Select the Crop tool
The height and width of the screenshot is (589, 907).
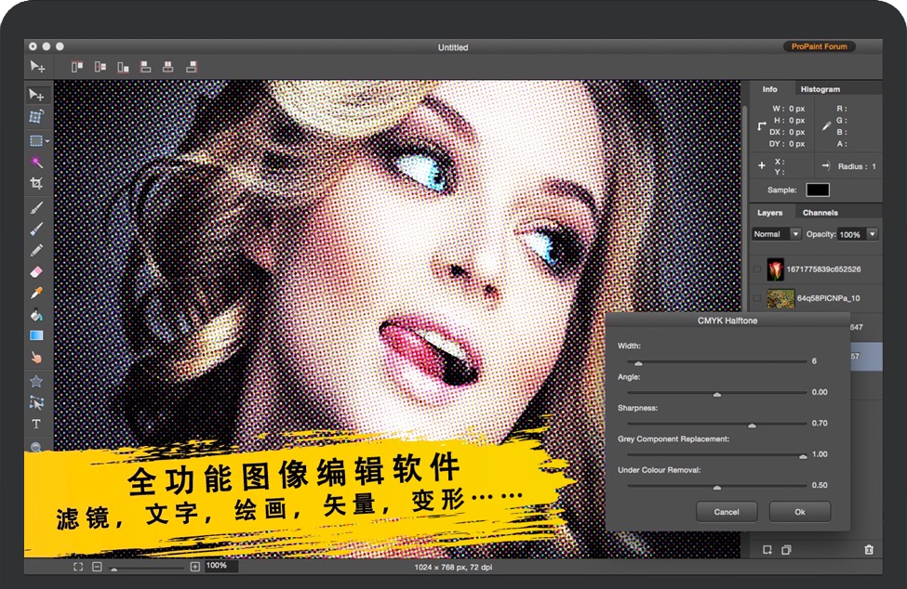(x=36, y=184)
